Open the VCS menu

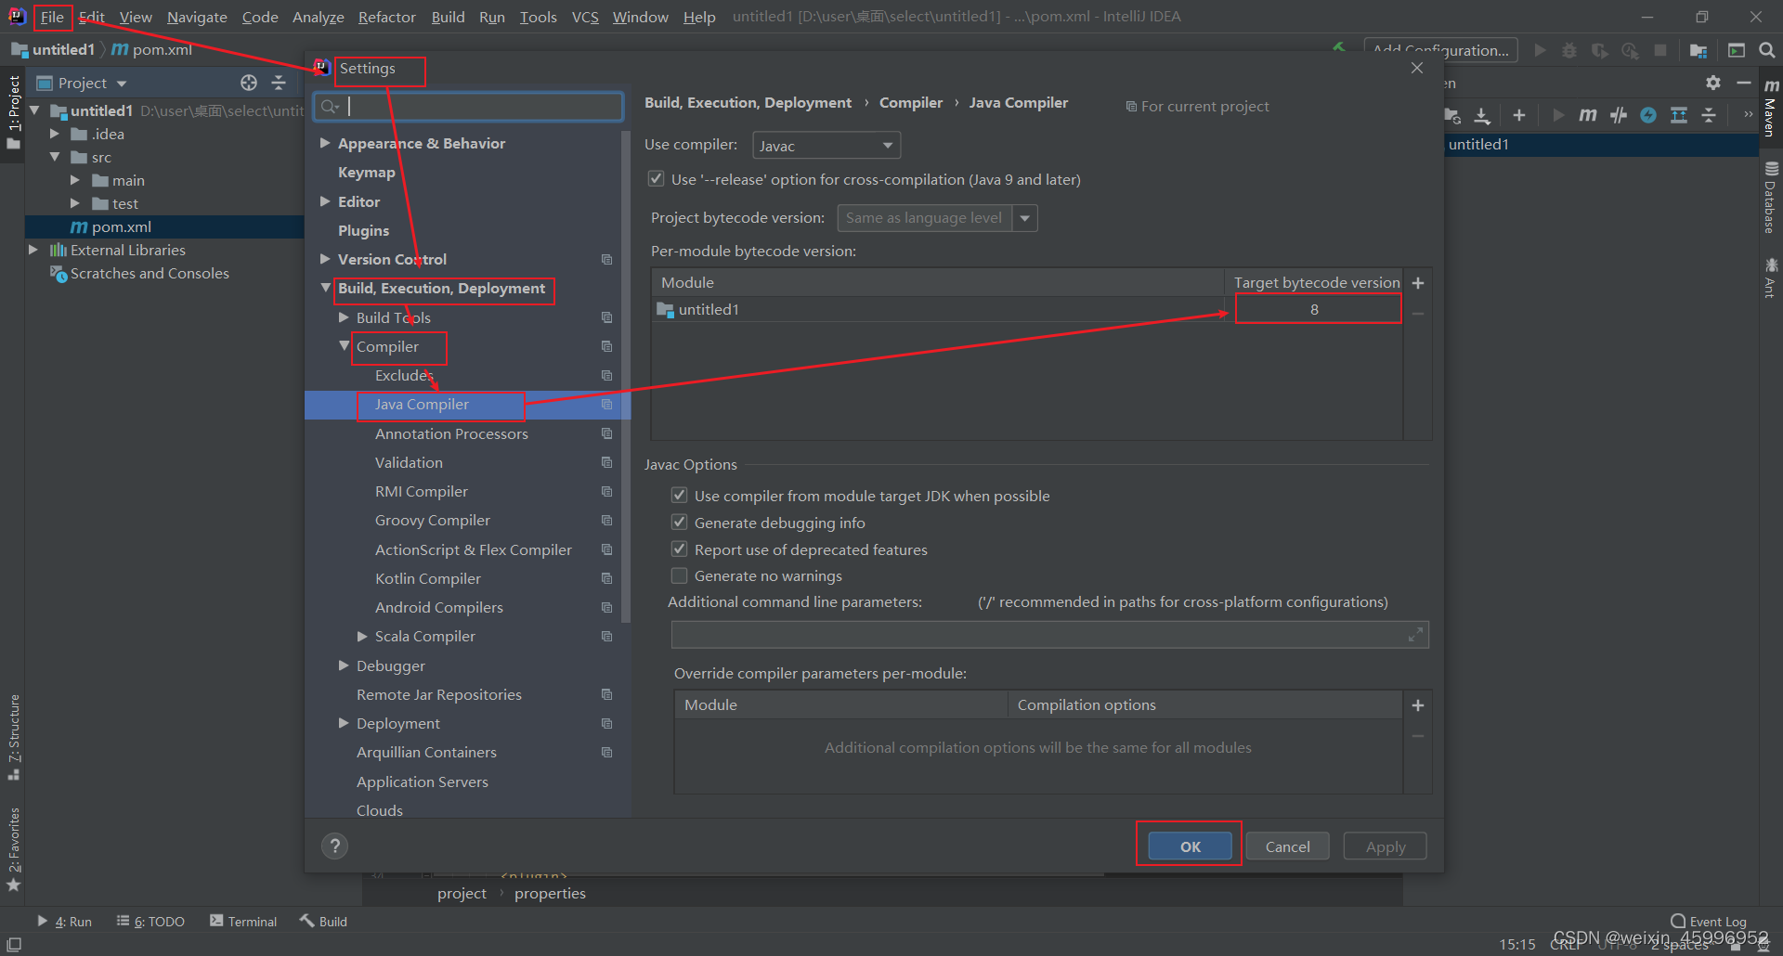pos(585,17)
